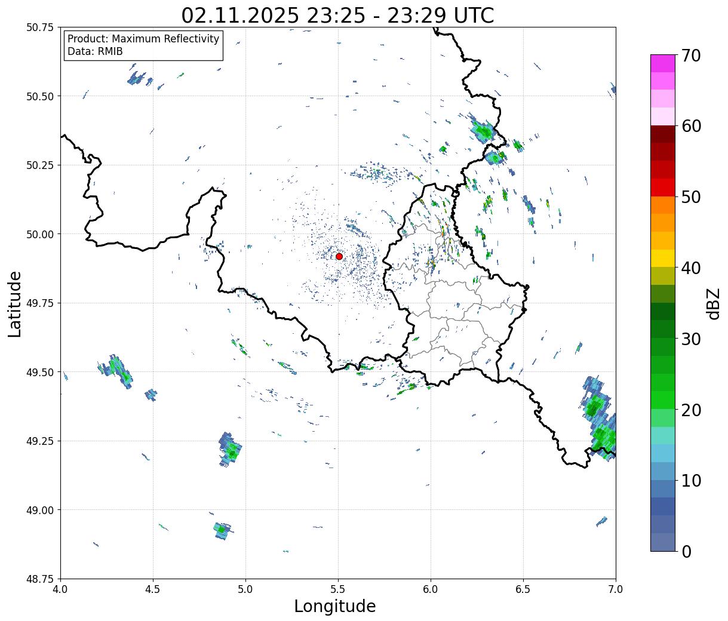
Task: Pick the yellow swatch just above 40 dBZ
Action: pos(663,259)
